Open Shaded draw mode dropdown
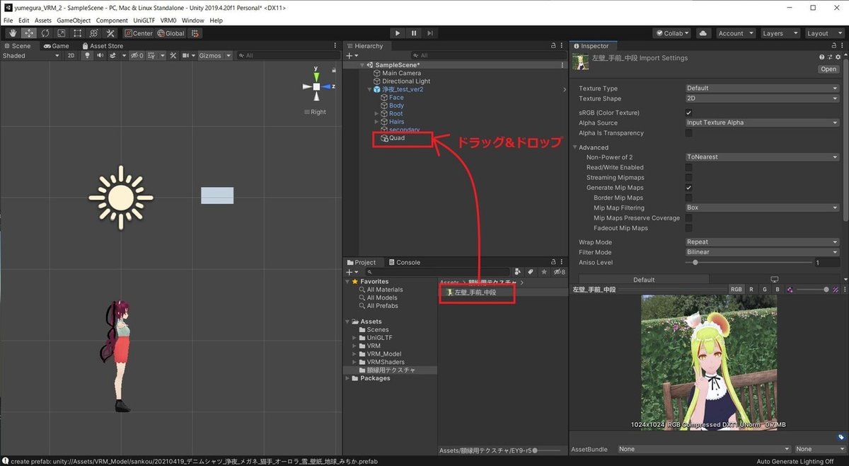Screen dimensions: 849x466 pyautogui.click(x=31, y=55)
